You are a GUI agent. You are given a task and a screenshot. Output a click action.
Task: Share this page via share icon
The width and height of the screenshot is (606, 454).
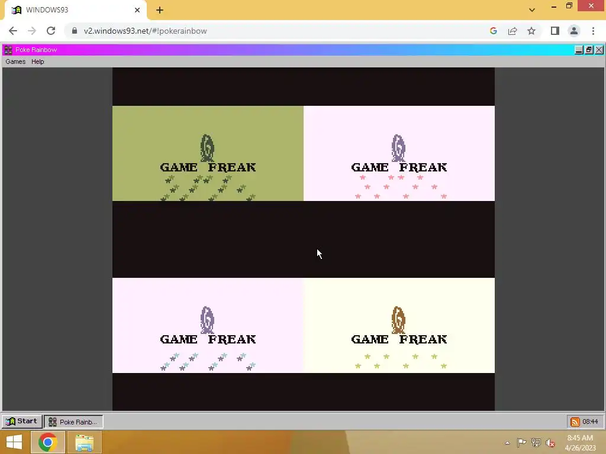[512, 31]
